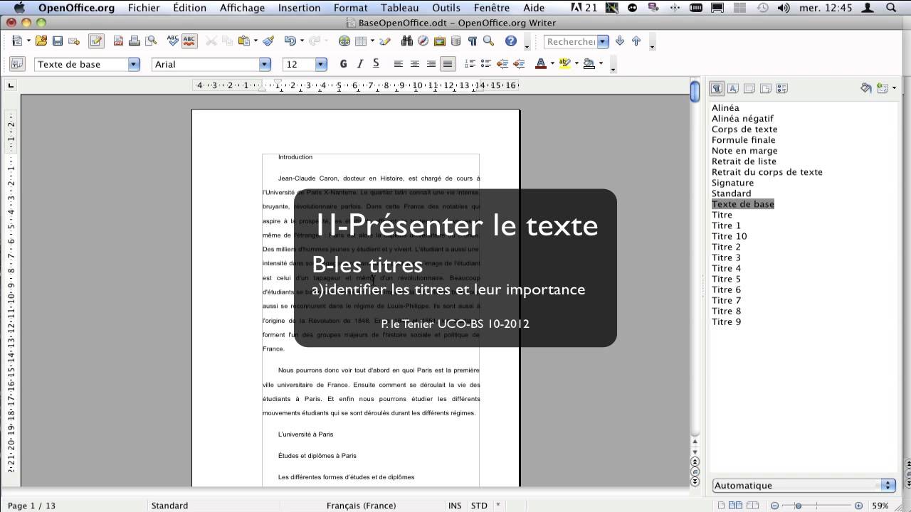Select fill format mode paint bucket in styles panel

[866, 88]
